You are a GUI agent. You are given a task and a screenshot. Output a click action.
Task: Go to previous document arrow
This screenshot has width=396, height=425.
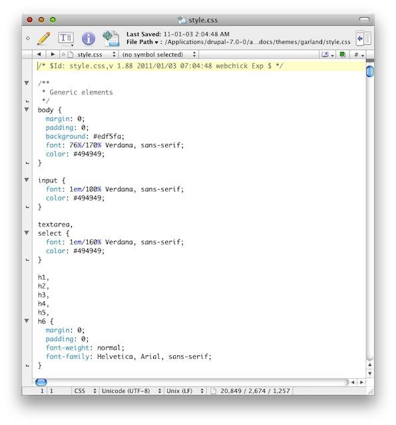[x=39, y=54]
